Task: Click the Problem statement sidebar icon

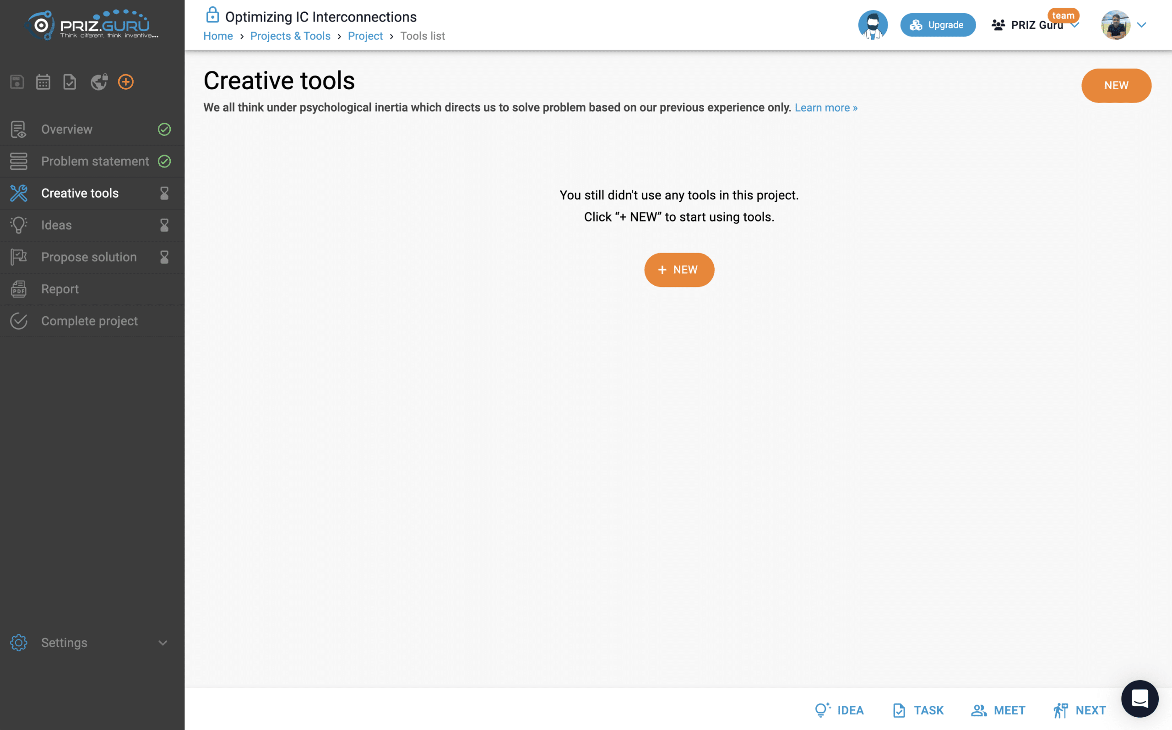Action: click(x=18, y=161)
